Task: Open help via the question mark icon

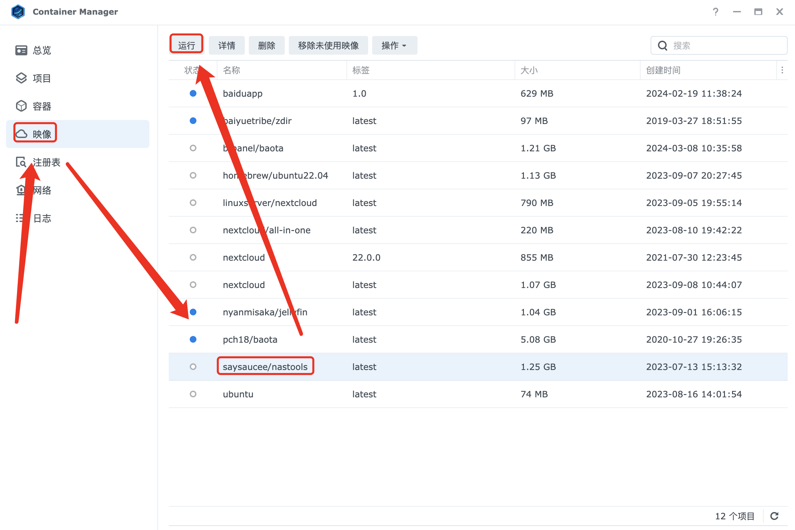Action: [x=716, y=12]
